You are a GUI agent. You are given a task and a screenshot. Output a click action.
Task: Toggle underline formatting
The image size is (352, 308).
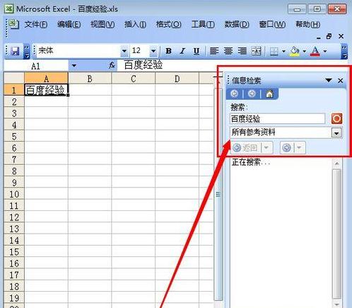click(196, 51)
